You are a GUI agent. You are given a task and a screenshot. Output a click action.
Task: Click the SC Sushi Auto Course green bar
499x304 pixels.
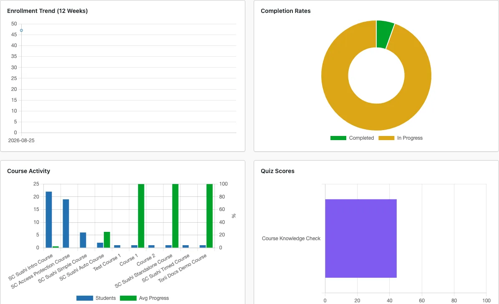tap(107, 240)
